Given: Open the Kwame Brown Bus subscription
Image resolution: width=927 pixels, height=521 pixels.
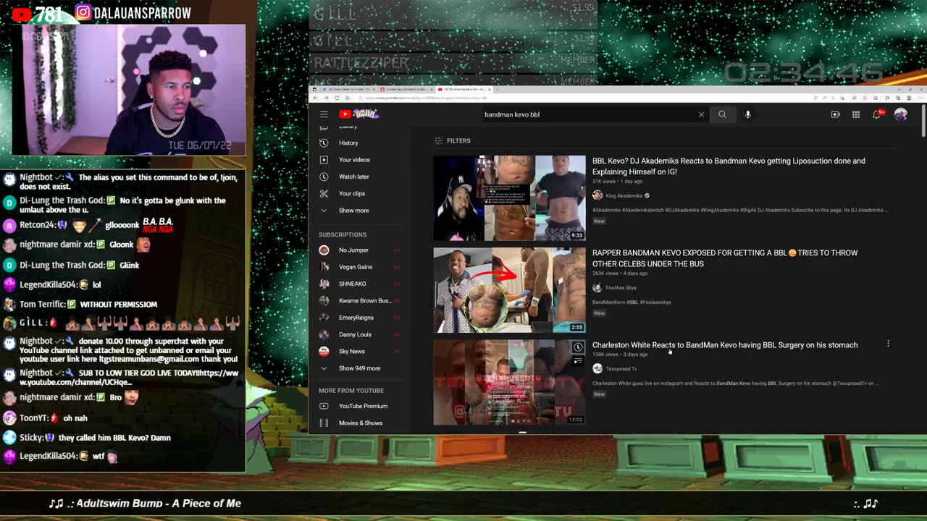Looking at the screenshot, I should click(360, 300).
